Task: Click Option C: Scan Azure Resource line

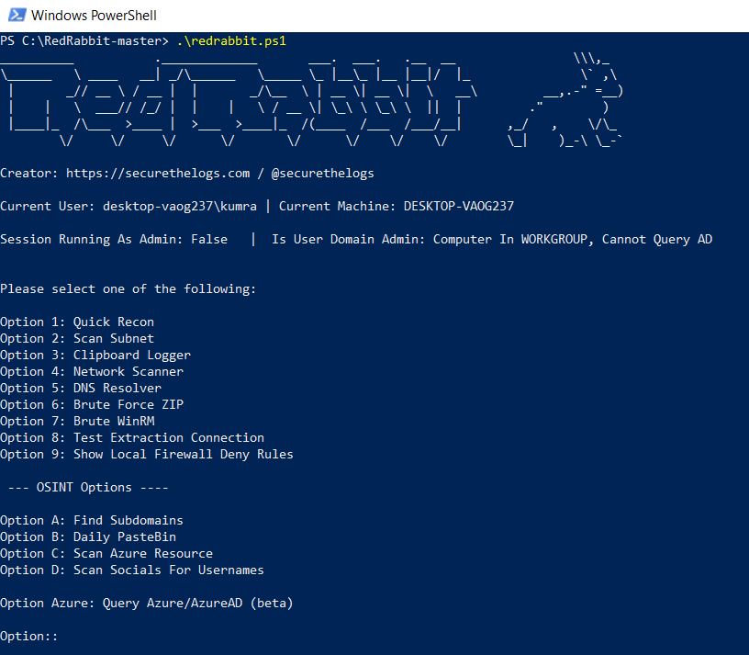Action: tap(106, 553)
